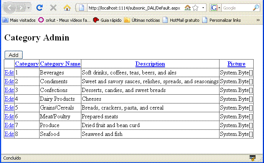Open the Personalizar links bookmark
Image resolution: width=264 pixels, height=163 pixels.
click(221, 20)
